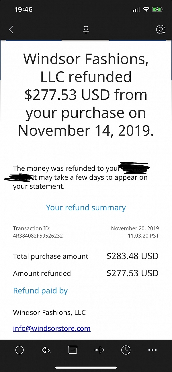Tap the Total purchase amount $283.48 USD value
Screen dimensions: 172x372
[x=132, y=256]
